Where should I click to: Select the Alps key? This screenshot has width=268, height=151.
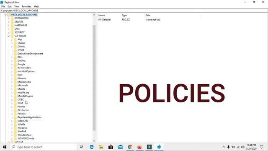(20, 39)
